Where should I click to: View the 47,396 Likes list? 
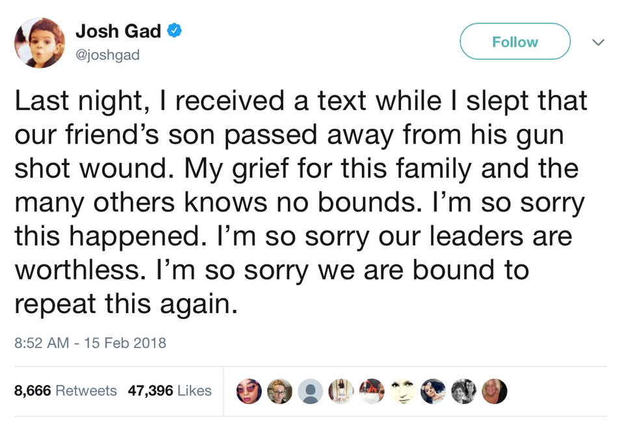point(170,390)
